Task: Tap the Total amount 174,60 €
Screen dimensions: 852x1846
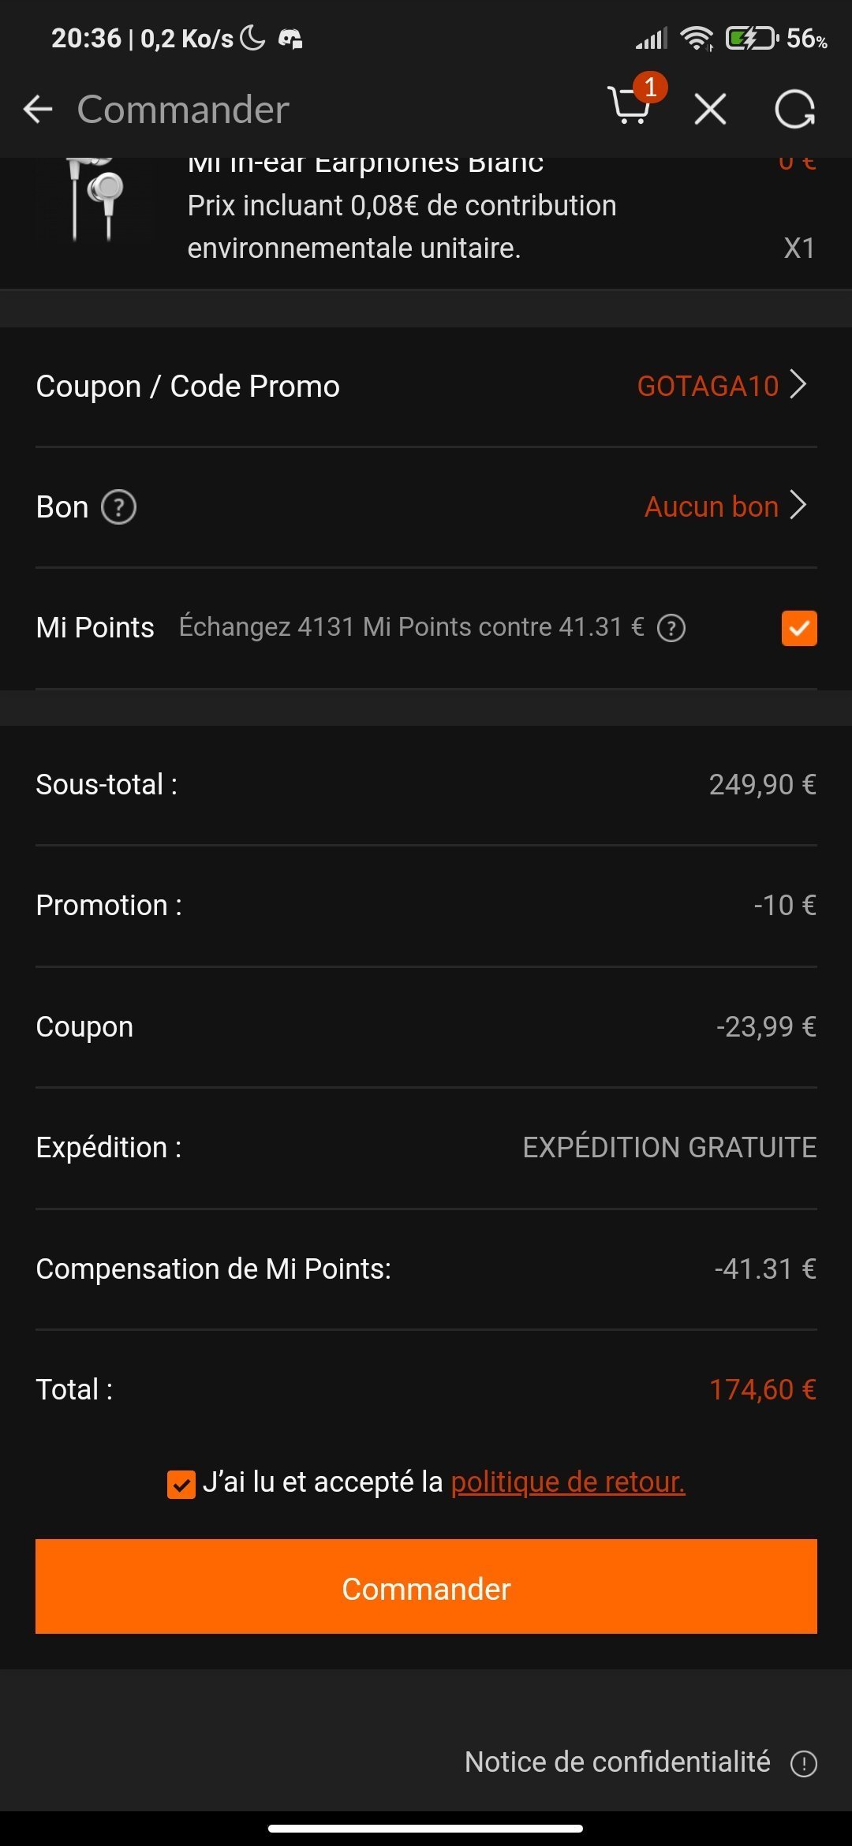Action: tap(762, 1389)
